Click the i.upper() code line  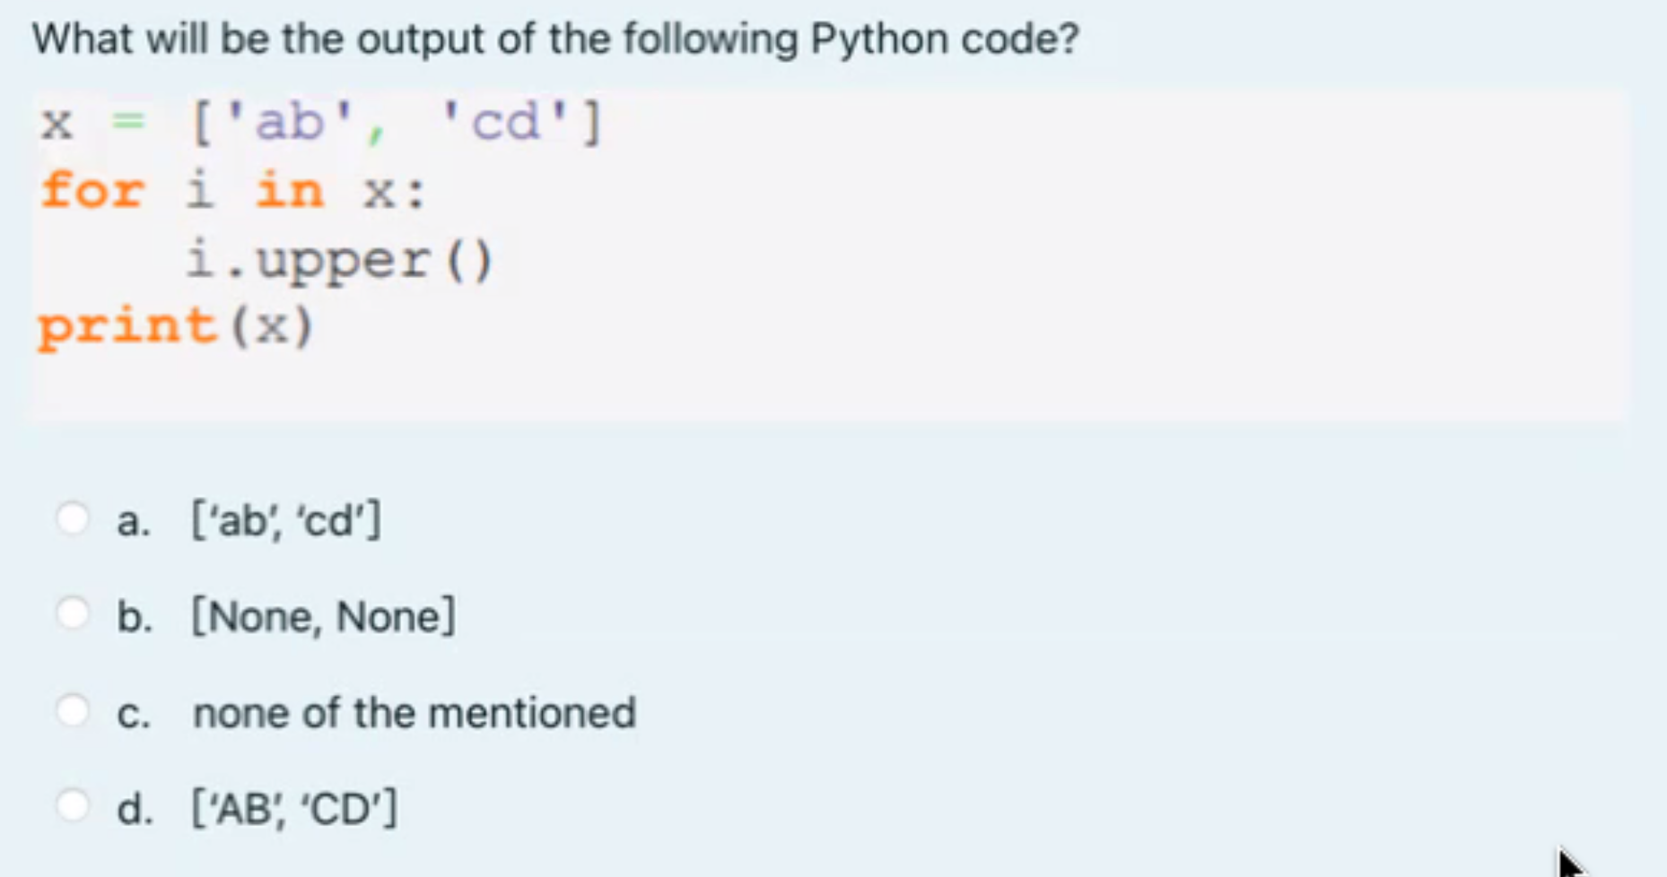339,261
